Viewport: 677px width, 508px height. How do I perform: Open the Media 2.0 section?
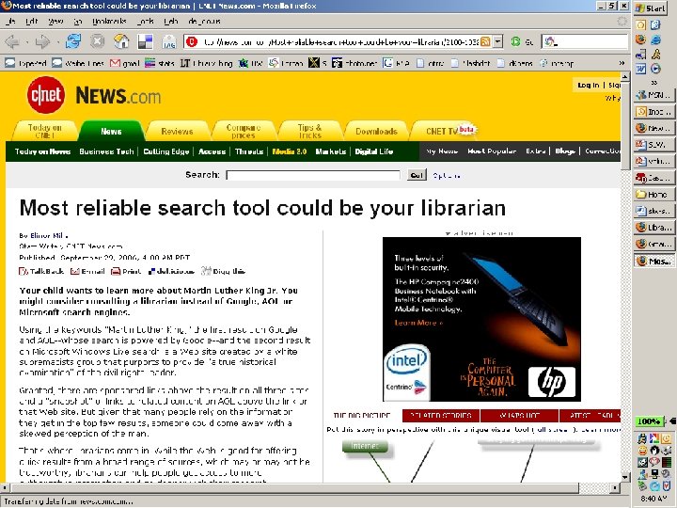[290, 151]
